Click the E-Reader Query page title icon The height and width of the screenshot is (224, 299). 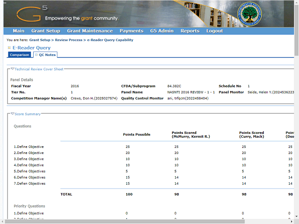(x=9, y=48)
